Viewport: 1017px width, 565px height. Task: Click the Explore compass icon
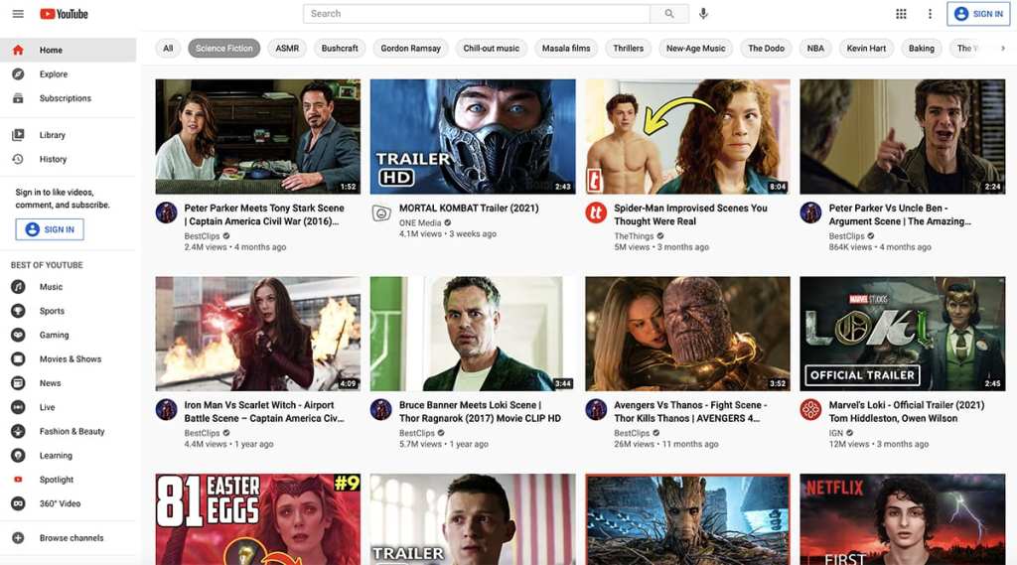pyautogui.click(x=18, y=73)
